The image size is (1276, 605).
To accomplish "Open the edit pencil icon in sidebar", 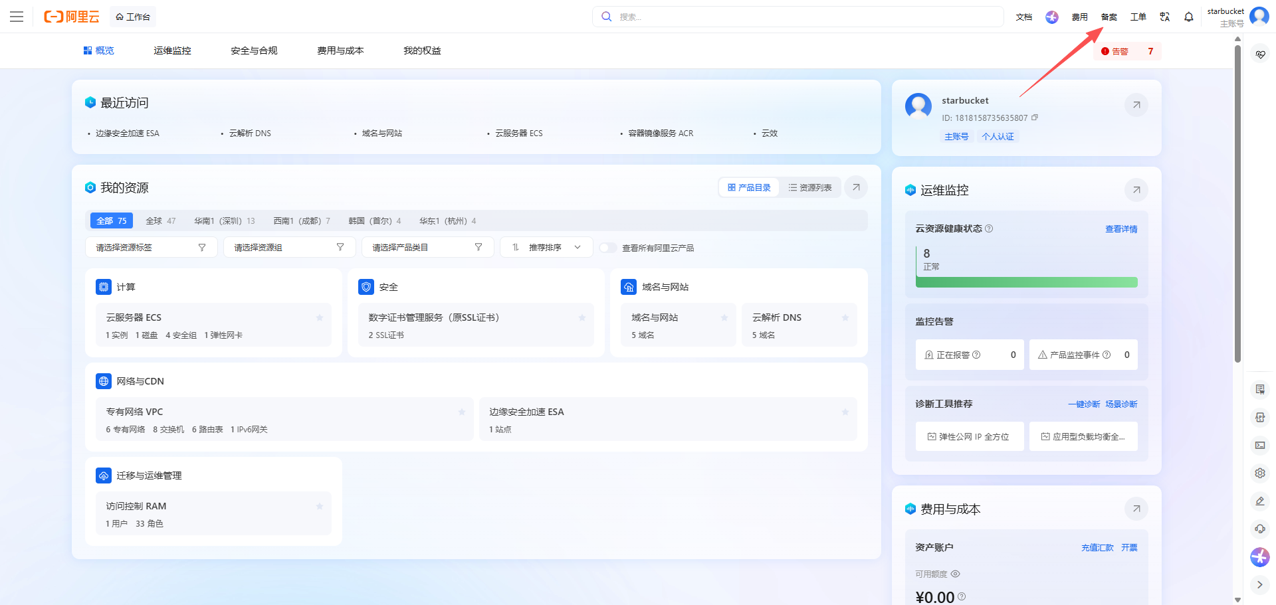I will click(x=1260, y=501).
